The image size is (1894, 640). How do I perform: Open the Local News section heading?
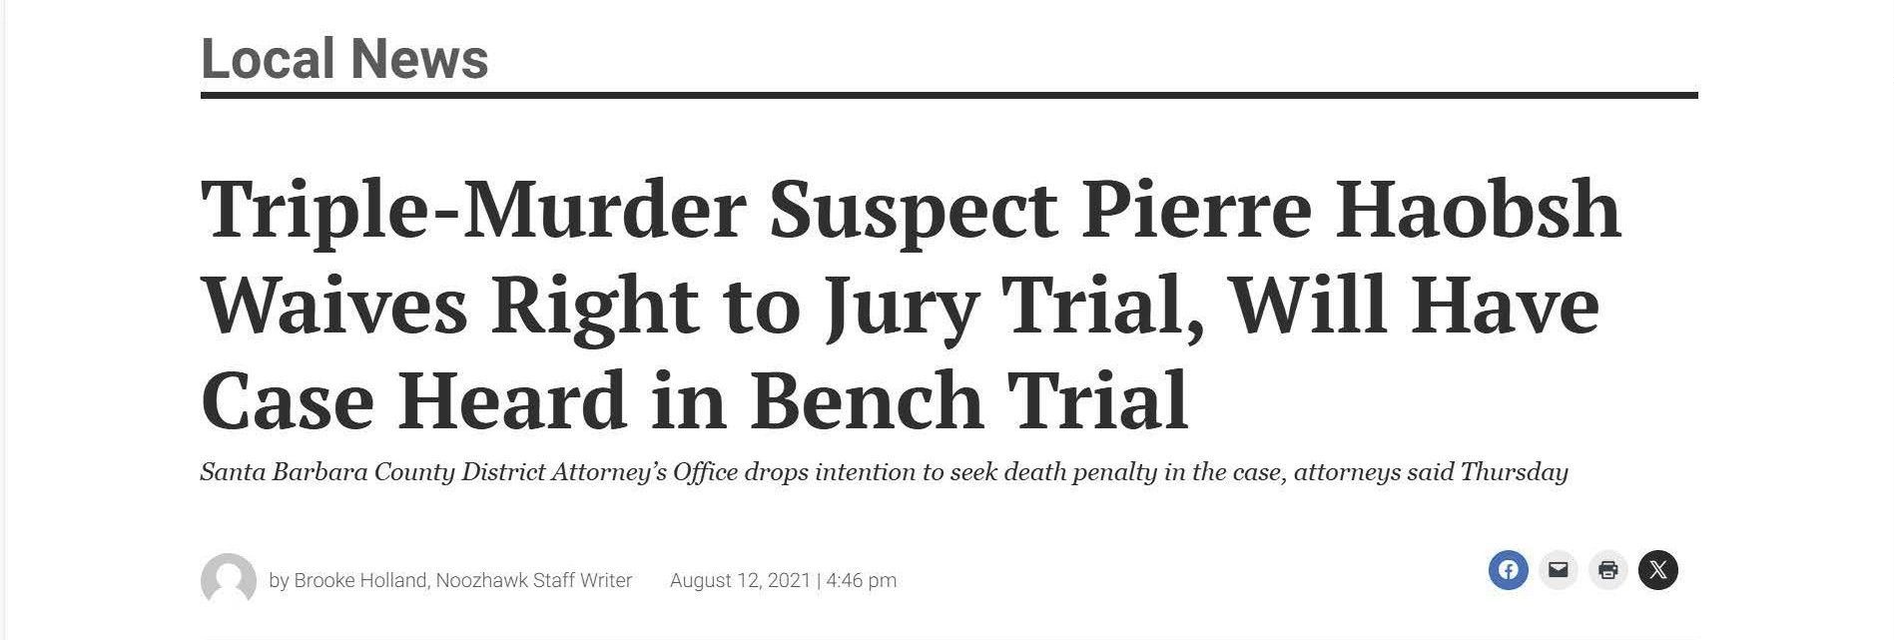tap(344, 58)
